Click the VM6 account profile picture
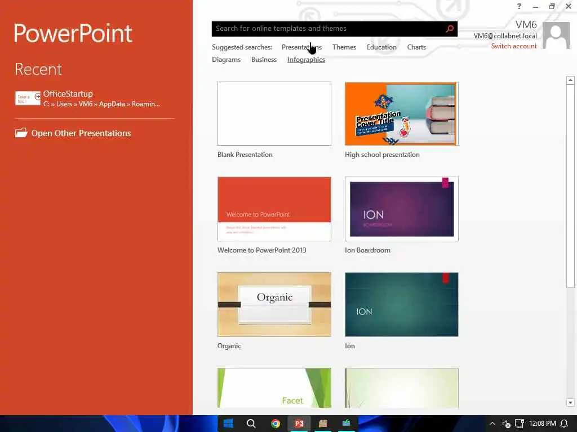 point(556,35)
